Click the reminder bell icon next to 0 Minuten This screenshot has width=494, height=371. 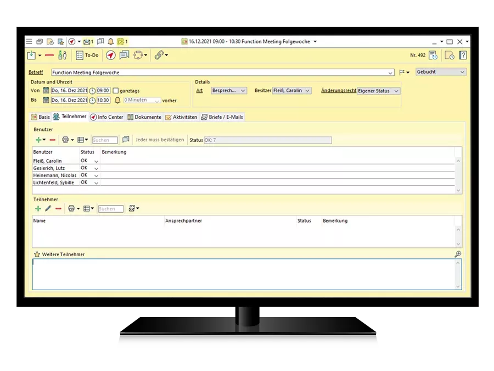tap(117, 101)
